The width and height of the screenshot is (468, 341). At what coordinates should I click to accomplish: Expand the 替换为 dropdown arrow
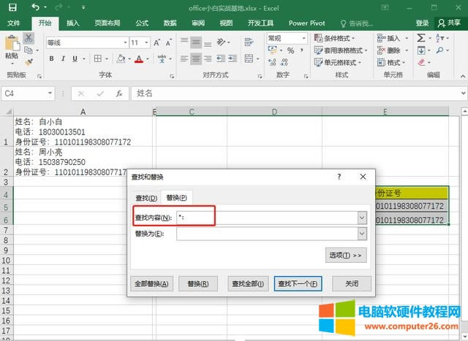tap(361, 234)
